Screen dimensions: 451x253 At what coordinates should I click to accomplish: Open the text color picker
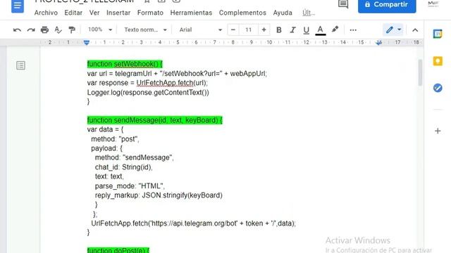point(320,30)
